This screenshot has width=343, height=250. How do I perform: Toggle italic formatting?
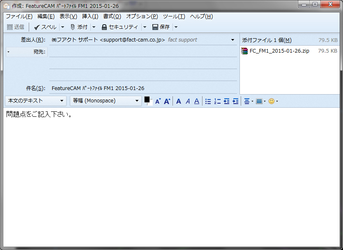[188, 101]
